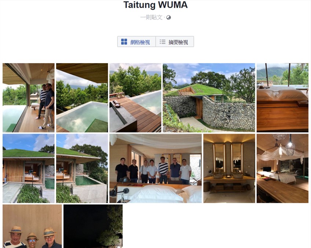Open villa with green pool side photo
Viewport: 311px width, 248px height.
coord(82,168)
